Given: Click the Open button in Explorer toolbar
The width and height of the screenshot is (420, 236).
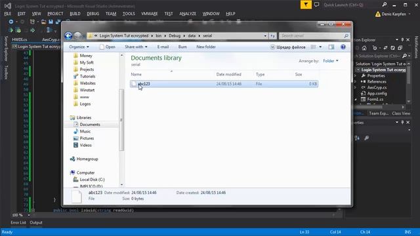Looking at the screenshot, I should [108, 47].
